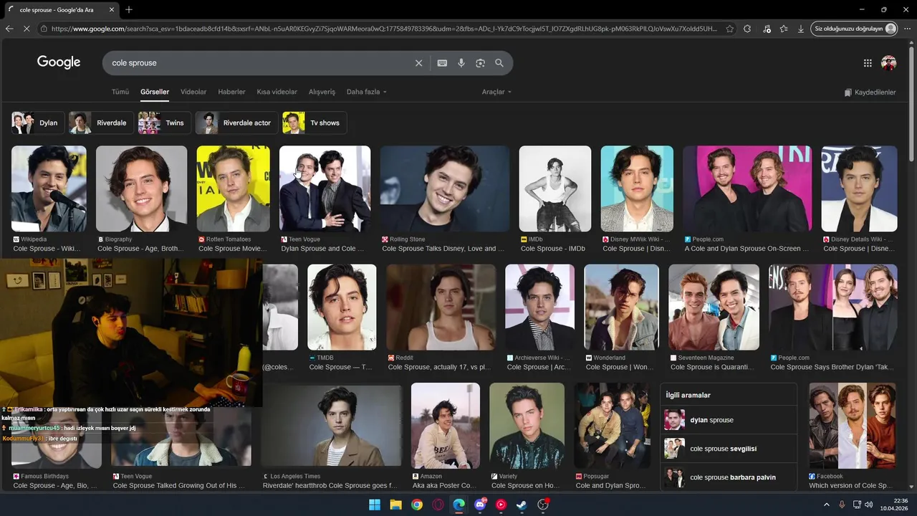Open the TMDB image result

coord(342,307)
